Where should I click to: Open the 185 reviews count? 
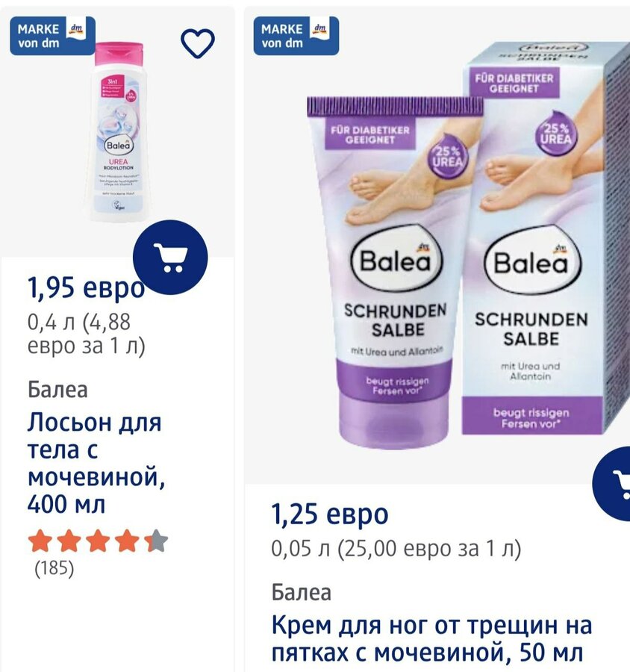54,568
